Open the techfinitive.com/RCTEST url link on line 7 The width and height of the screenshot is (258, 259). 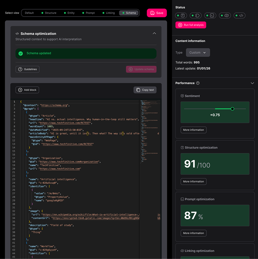click(x=65, y=123)
